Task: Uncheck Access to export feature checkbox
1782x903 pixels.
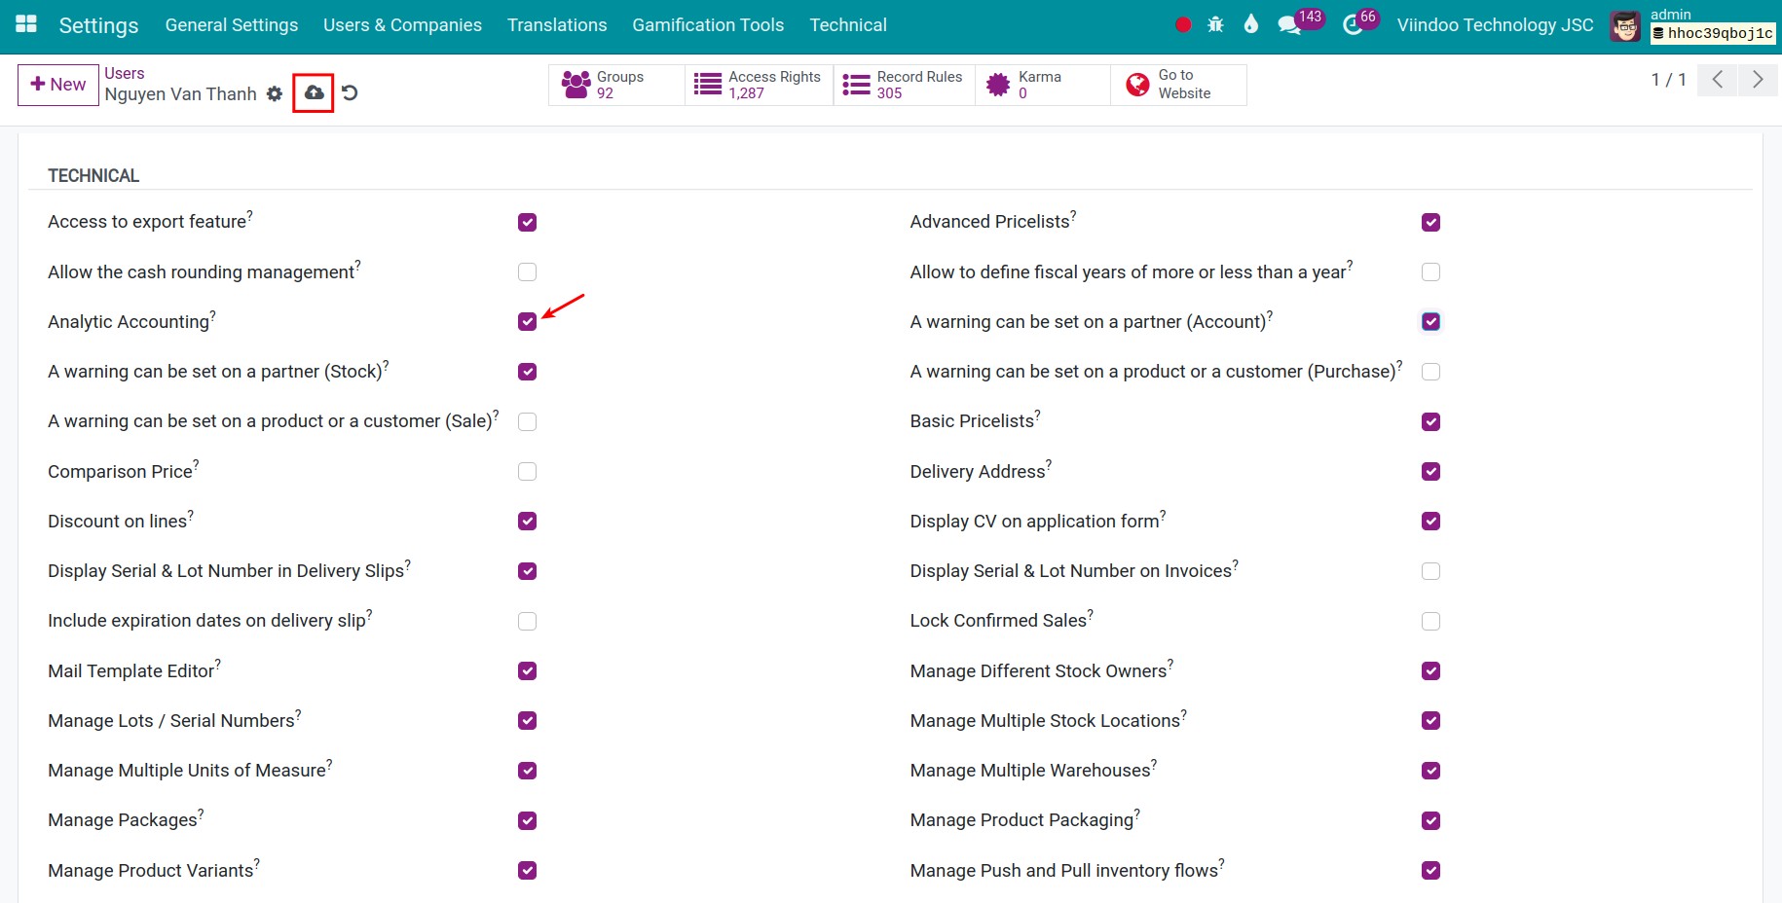Action: [x=527, y=222]
